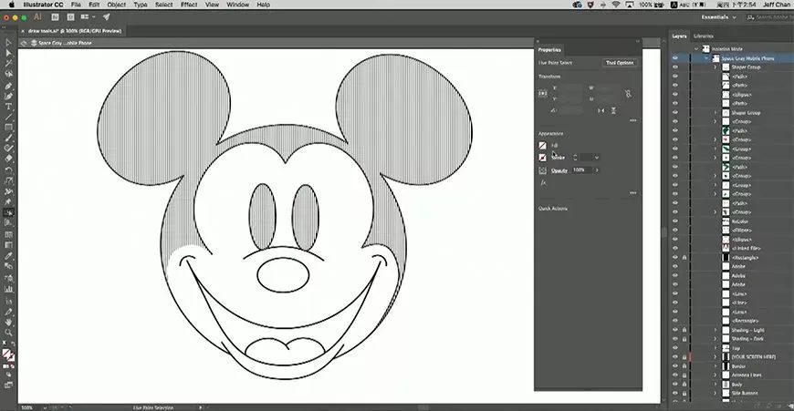Click the Fill and Stroke indicator in toolbar
This screenshot has width=794, height=411.
point(8,354)
